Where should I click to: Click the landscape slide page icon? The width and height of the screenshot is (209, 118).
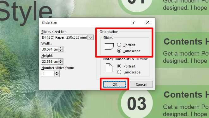pyautogui.click(x=109, y=46)
